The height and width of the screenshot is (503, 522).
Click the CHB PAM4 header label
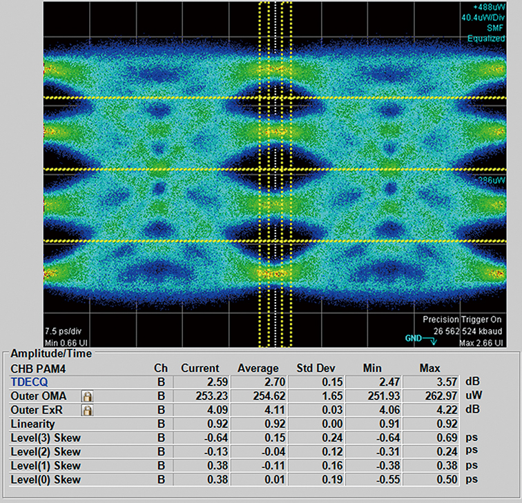[x=38, y=369]
